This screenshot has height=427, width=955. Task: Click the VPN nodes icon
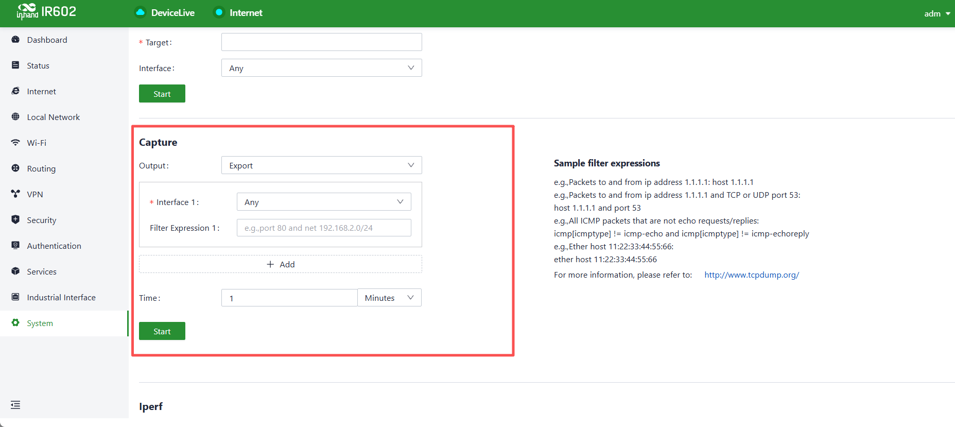[x=15, y=194]
